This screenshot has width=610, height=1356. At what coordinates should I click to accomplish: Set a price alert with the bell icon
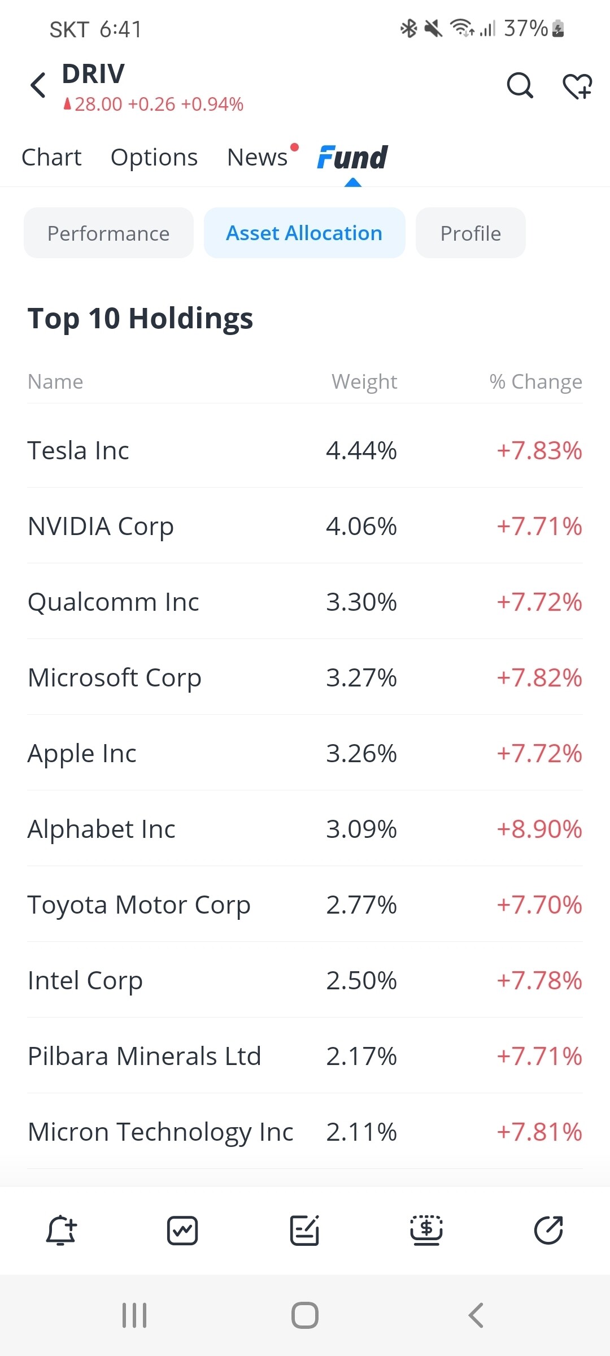tap(61, 1231)
